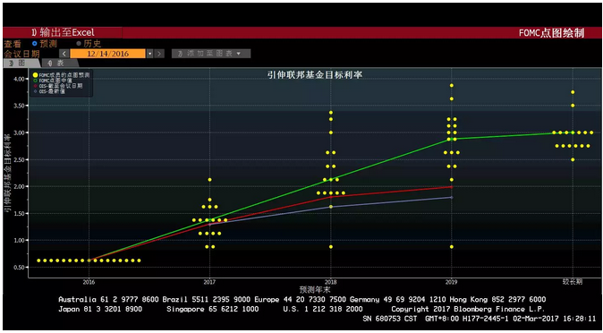
Task: Click the OIS-最新值 legend entry
Action: coord(49,91)
